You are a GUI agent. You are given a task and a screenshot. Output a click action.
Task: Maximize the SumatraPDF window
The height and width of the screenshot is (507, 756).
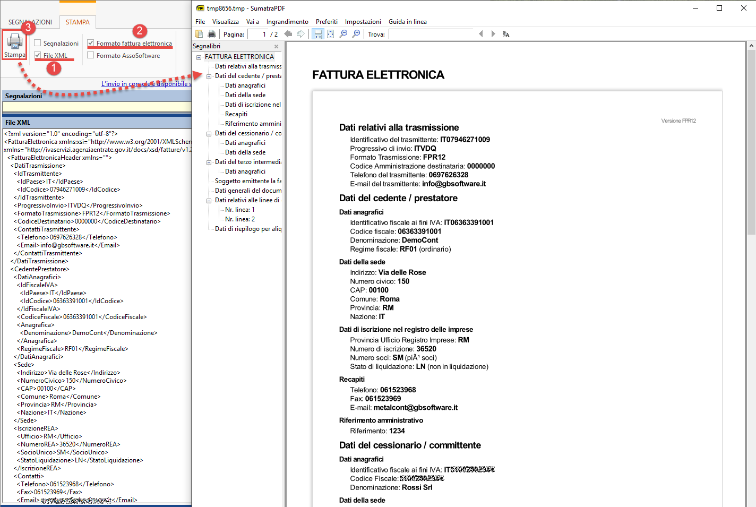click(x=719, y=8)
